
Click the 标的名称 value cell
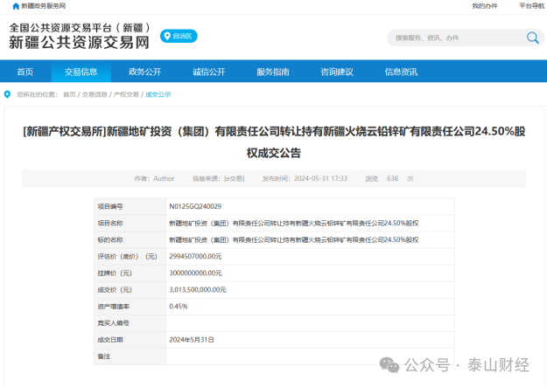pyautogui.click(x=310, y=240)
